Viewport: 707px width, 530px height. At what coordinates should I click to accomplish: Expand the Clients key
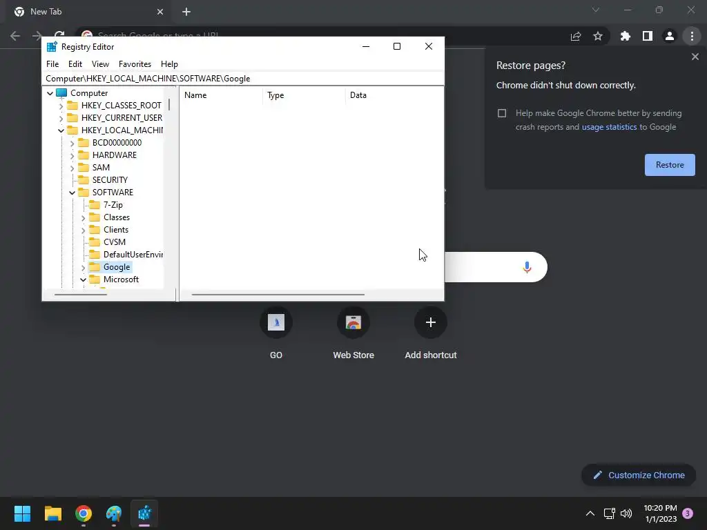[x=83, y=230]
